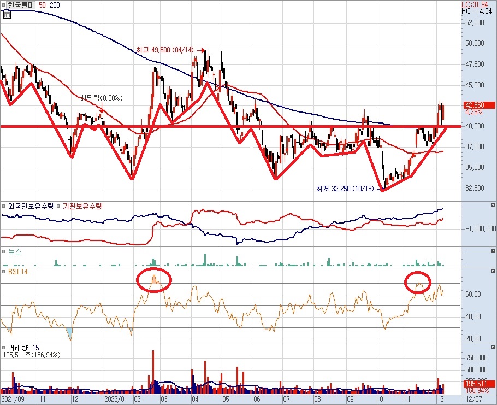This screenshot has width=497, height=405.
Task: Click the 750,000 volume axis label
Action: tap(476, 357)
